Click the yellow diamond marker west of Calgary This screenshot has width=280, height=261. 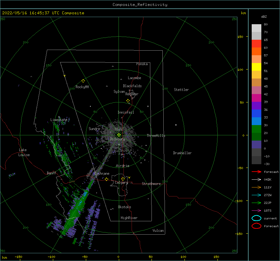click(106, 179)
